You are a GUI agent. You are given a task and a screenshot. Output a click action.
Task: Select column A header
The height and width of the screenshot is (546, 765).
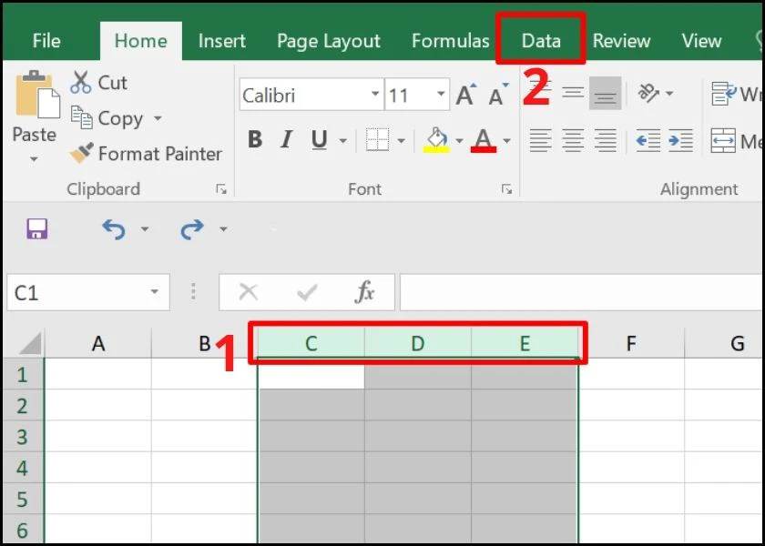[98, 344]
